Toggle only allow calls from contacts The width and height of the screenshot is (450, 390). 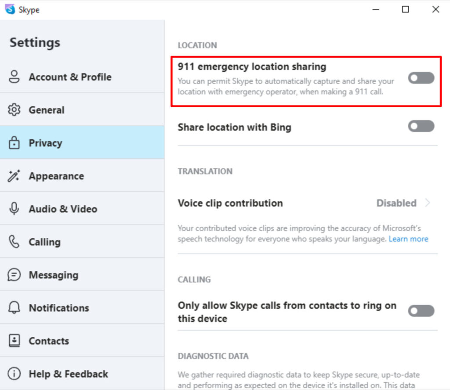[x=421, y=311]
